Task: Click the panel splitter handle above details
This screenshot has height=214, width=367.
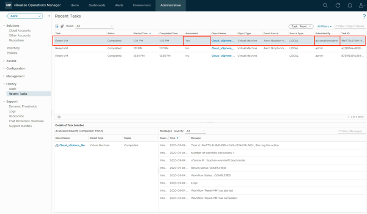Action: point(210,122)
